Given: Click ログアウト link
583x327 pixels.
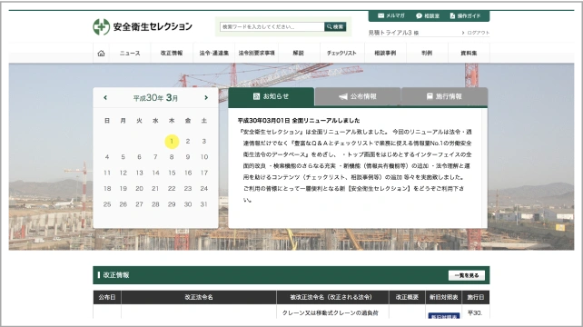Looking at the screenshot, I should click(476, 33).
